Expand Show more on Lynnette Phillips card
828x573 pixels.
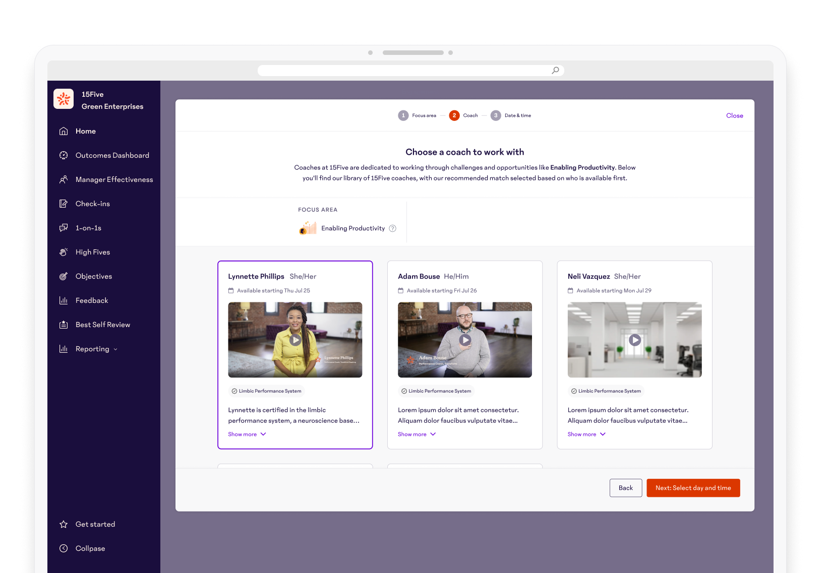[247, 434]
